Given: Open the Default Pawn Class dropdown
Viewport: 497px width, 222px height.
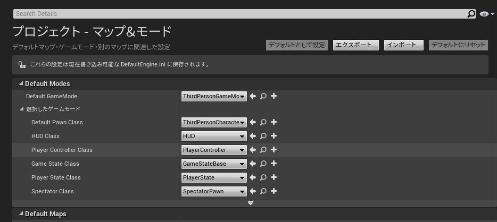Looking at the screenshot, I should coord(214,122).
